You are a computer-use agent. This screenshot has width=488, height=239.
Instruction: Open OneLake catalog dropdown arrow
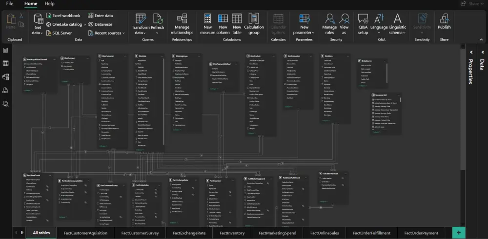(x=84, y=24)
